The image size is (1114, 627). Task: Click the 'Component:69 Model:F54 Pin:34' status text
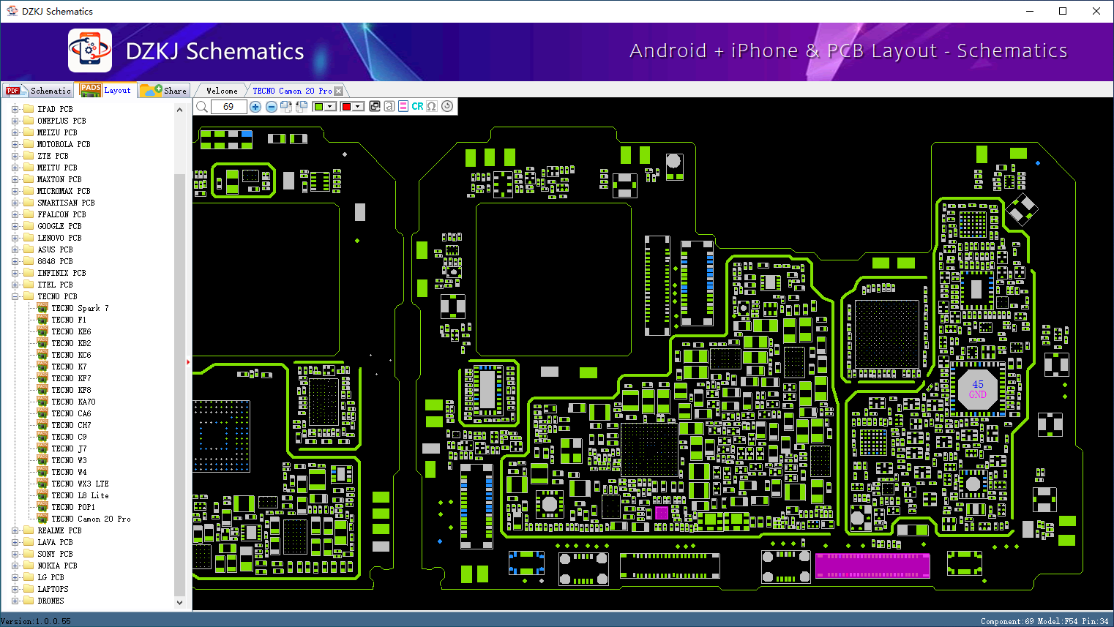pos(1044,621)
